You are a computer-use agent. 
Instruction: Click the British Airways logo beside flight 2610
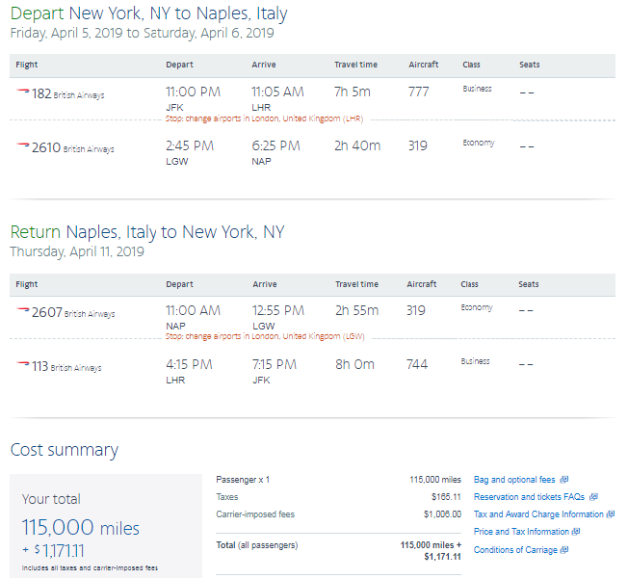point(23,147)
